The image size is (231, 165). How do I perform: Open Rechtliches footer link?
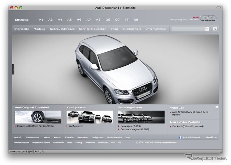coord(103,143)
